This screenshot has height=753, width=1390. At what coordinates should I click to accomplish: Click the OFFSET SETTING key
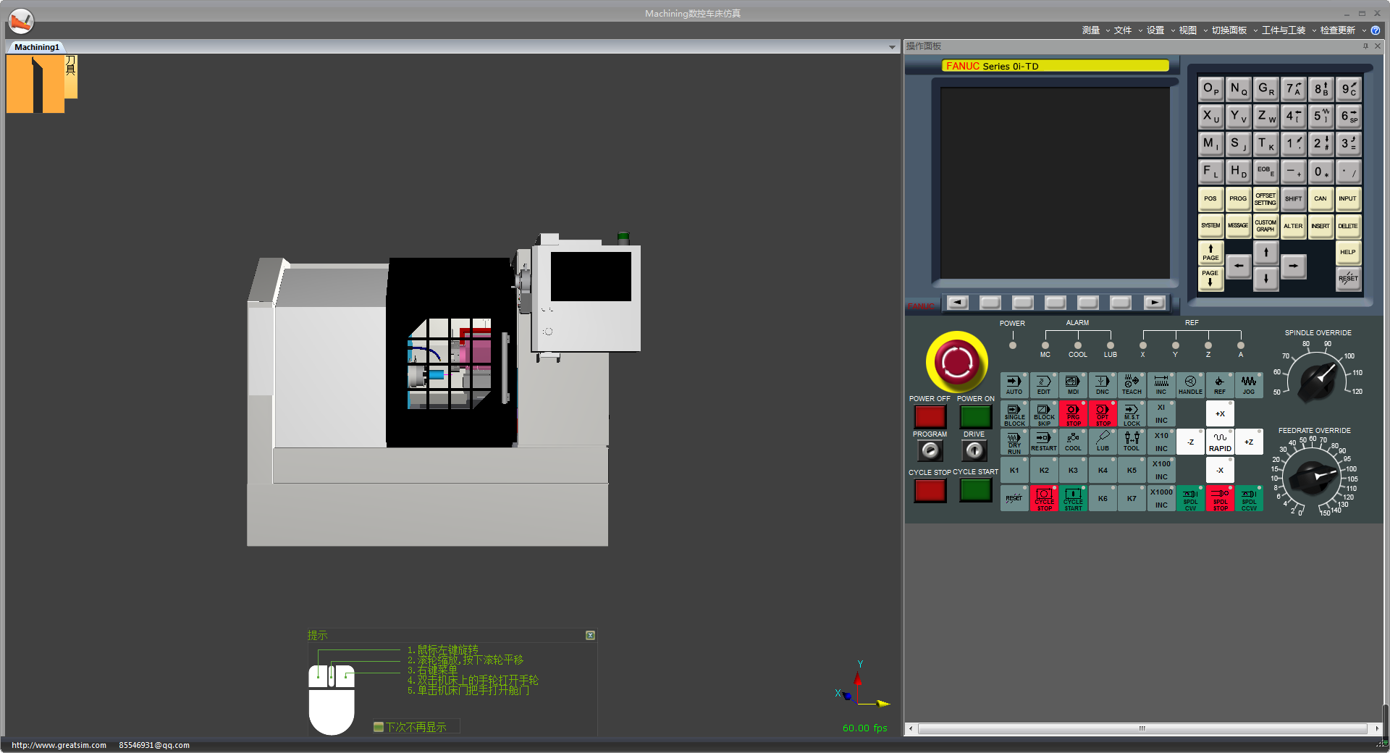click(x=1265, y=199)
